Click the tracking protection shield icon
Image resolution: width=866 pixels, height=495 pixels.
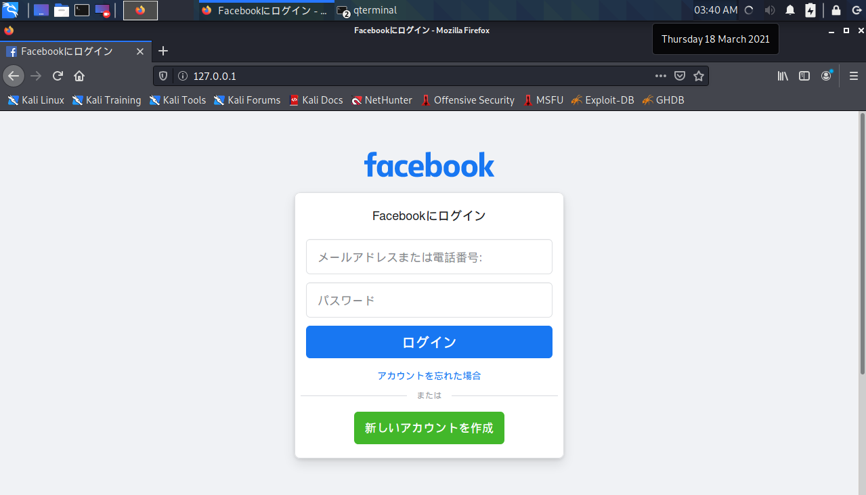163,76
